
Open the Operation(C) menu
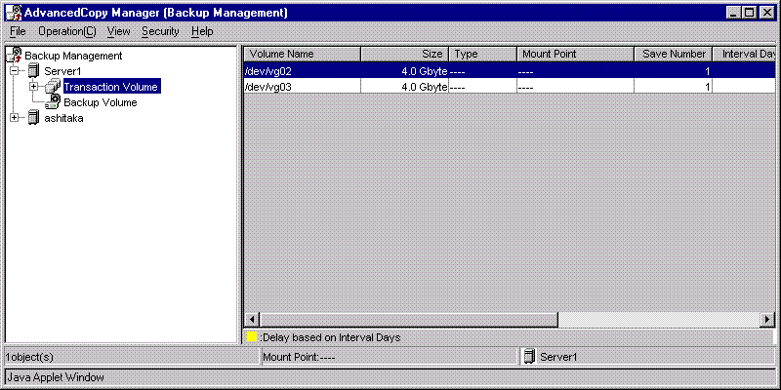tap(67, 31)
